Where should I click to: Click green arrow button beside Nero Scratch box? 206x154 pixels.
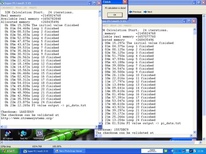(x=166, y=151)
